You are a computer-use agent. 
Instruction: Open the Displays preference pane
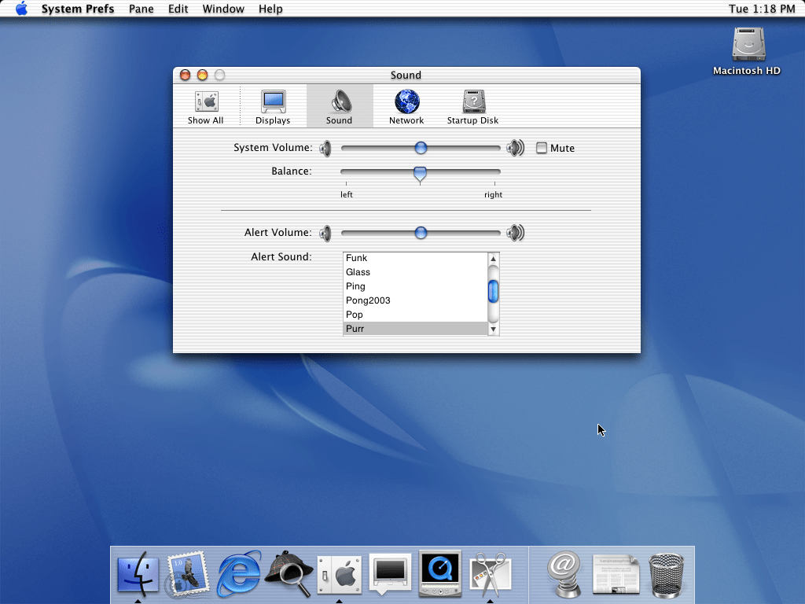click(x=273, y=107)
